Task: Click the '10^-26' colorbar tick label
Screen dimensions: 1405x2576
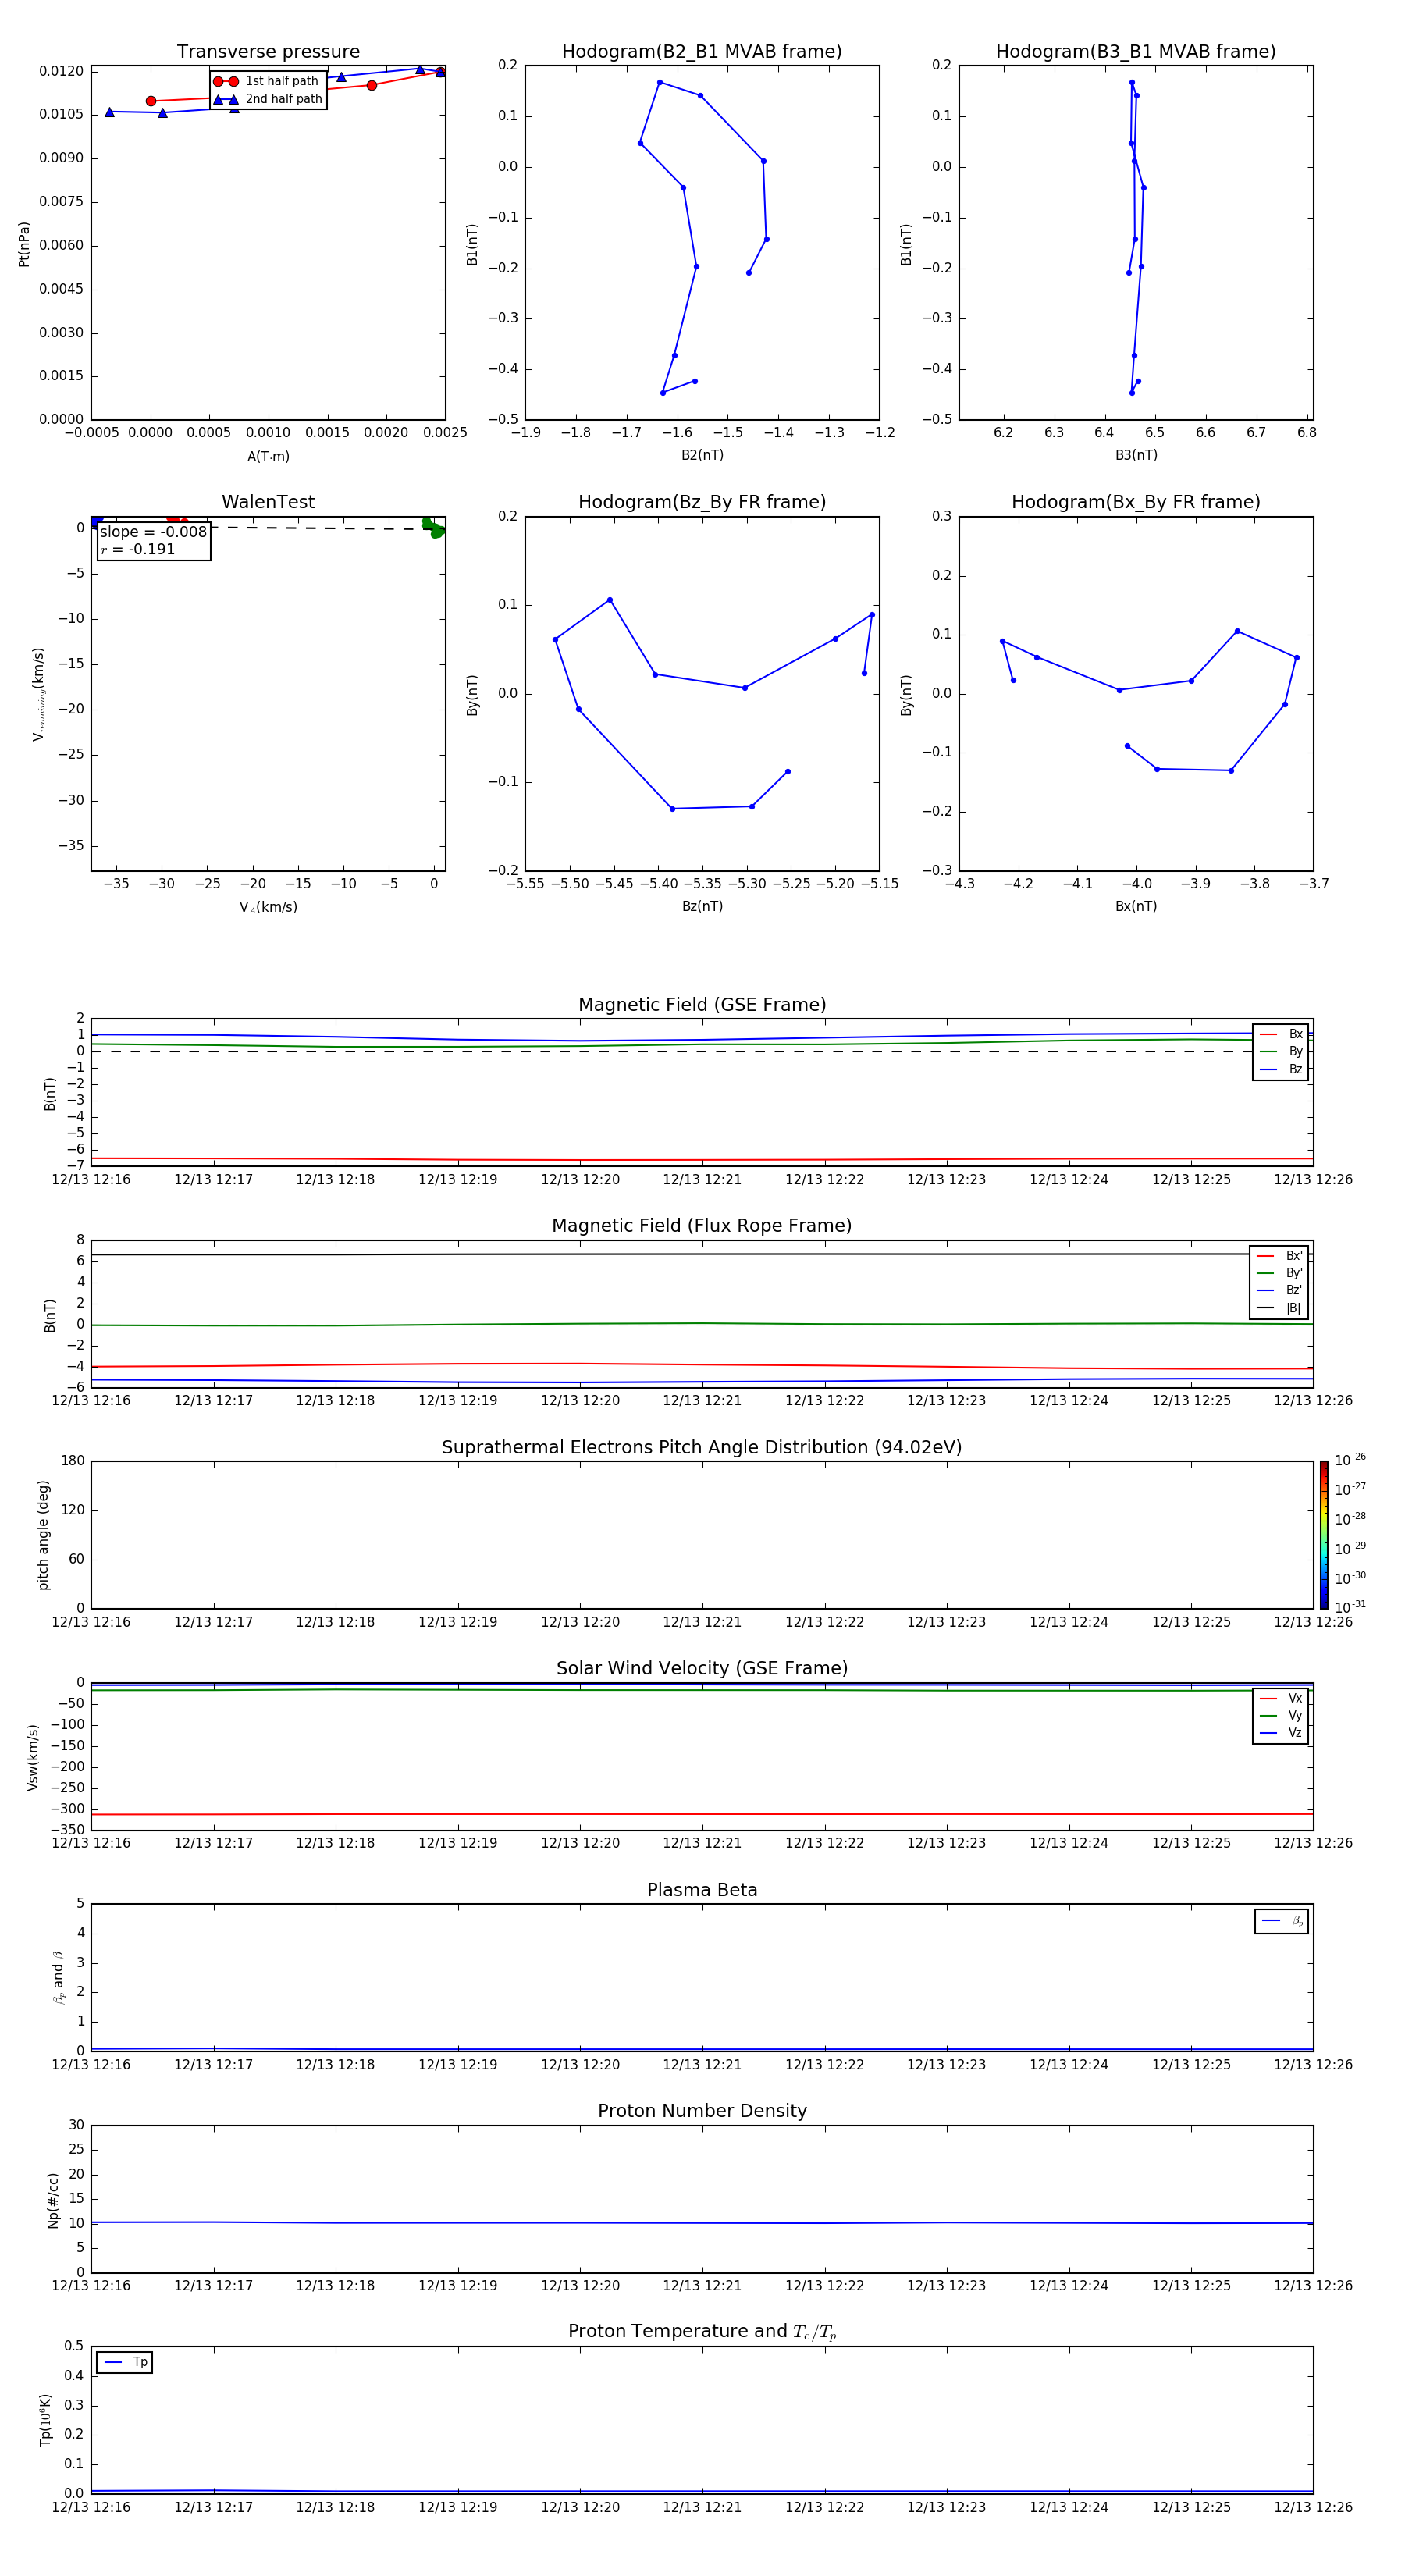Action: [1350, 1460]
